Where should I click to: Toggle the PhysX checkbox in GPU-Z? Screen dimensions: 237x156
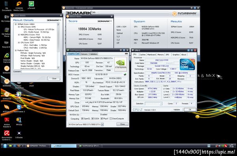pos(102,118)
